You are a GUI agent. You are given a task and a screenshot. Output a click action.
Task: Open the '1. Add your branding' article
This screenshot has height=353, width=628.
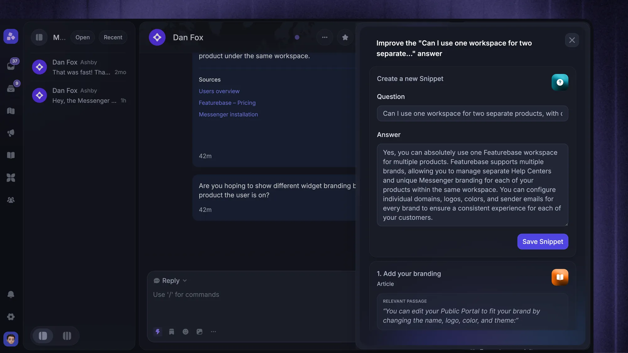tap(409, 274)
